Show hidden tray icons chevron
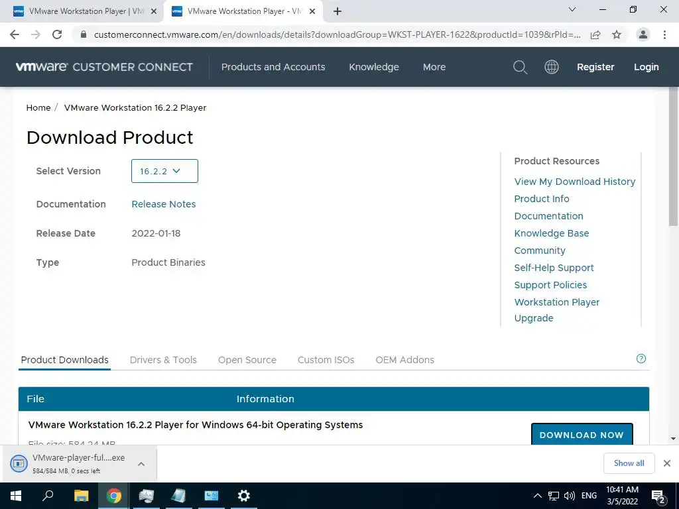The height and width of the screenshot is (509, 679). pyautogui.click(x=537, y=496)
